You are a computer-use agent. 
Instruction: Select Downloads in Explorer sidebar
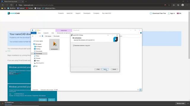click(x=39, y=54)
